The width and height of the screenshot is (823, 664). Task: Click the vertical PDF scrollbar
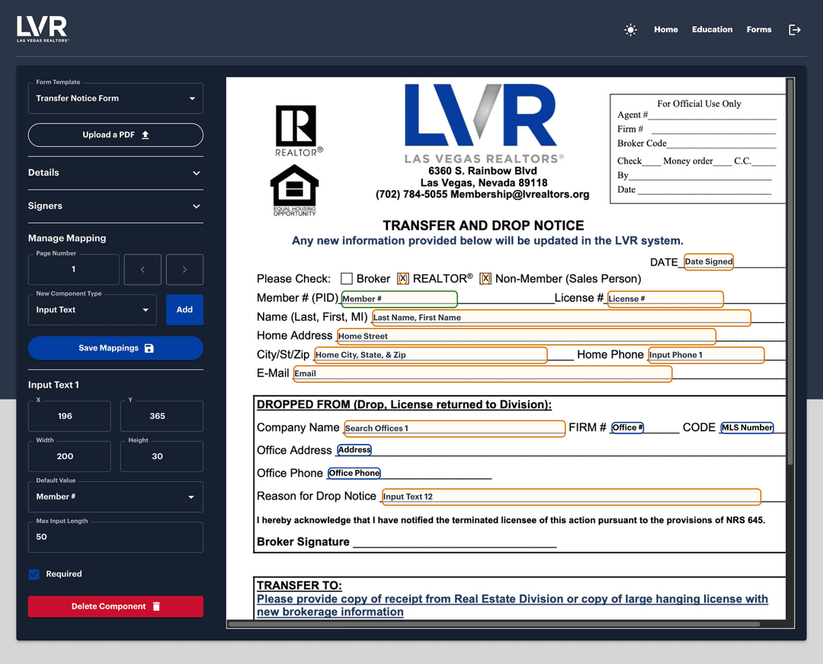point(790,272)
